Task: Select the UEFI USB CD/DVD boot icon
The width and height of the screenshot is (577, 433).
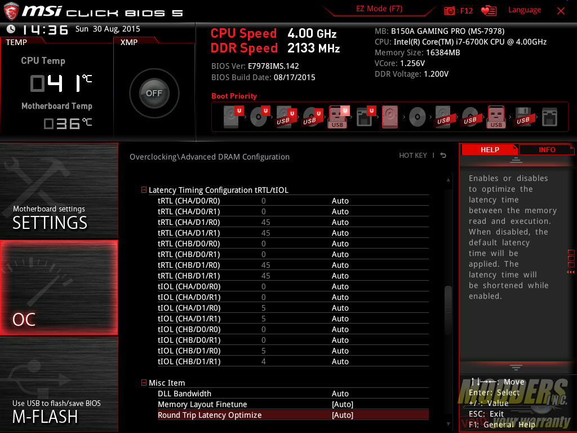Action: 312,117
